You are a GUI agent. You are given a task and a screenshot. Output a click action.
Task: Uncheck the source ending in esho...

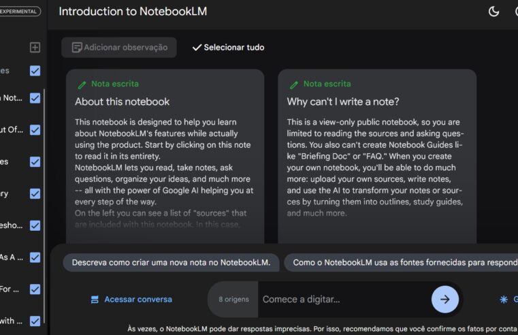(x=35, y=225)
